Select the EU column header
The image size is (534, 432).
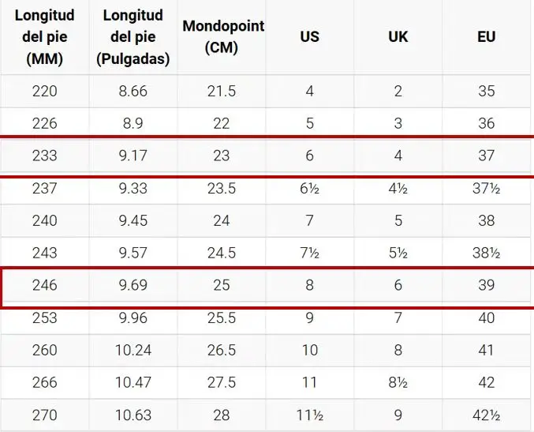tap(486, 37)
